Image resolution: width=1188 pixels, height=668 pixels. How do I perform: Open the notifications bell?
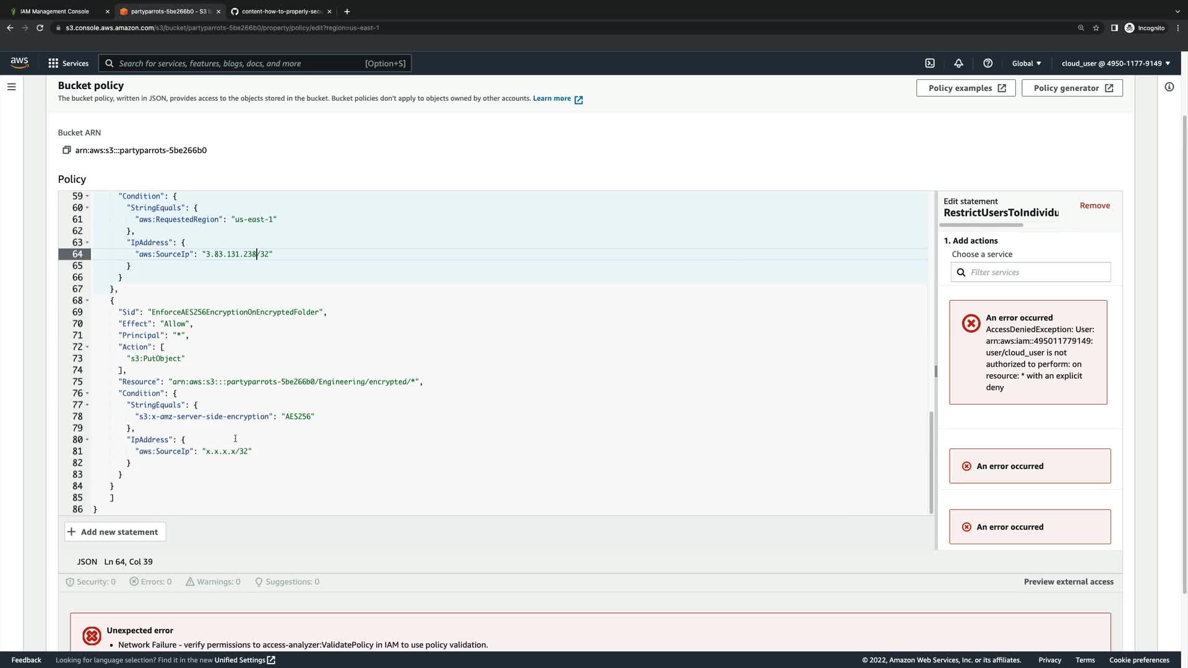[x=958, y=63]
